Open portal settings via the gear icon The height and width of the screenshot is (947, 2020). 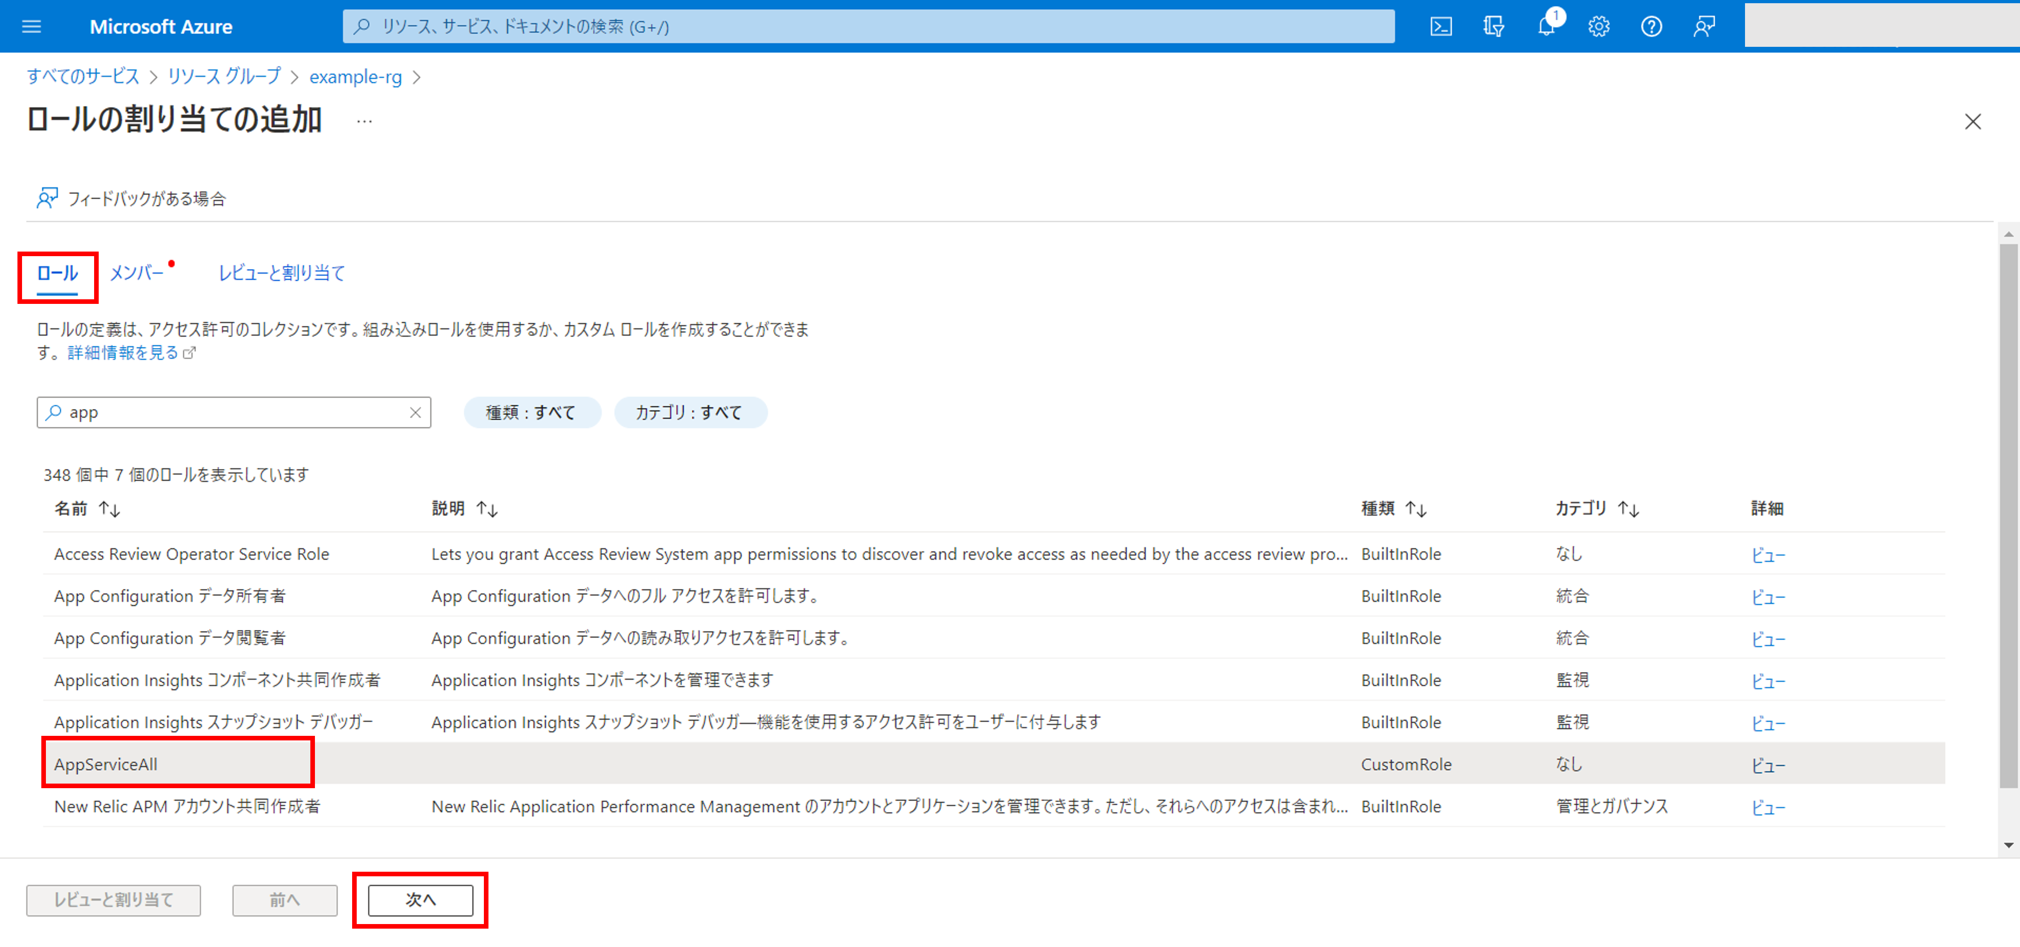(x=1598, y=26)
